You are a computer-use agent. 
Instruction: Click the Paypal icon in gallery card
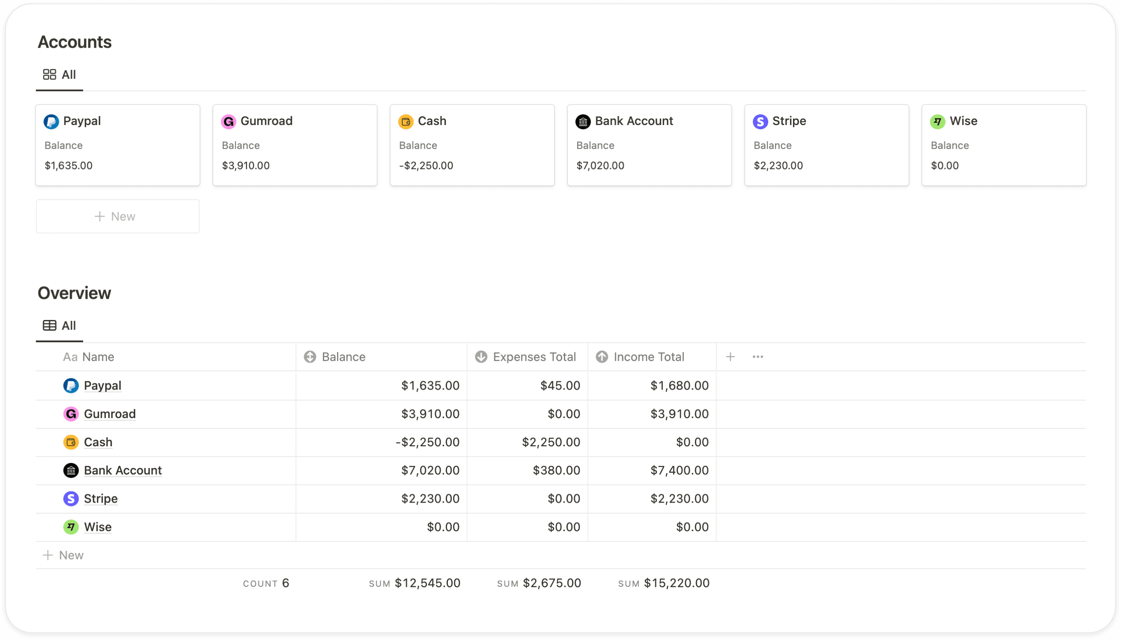point(51,121)
